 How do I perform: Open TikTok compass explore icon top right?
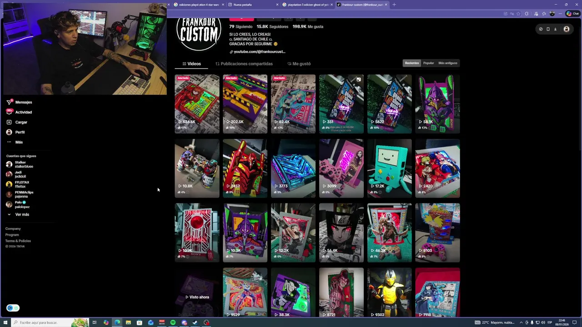pos(541,29)
